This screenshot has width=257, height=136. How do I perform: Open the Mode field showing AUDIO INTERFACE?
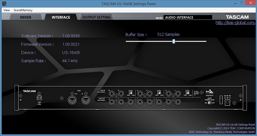coord(188,17)
